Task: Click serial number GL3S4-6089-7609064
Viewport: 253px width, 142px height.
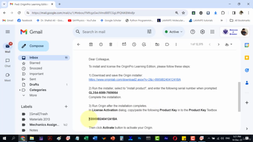Action: click(103, 93)
